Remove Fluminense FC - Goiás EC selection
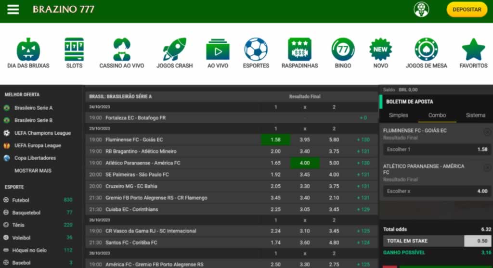Image resolution: width=493 pixels, height=268 pixels. point(487,132)
